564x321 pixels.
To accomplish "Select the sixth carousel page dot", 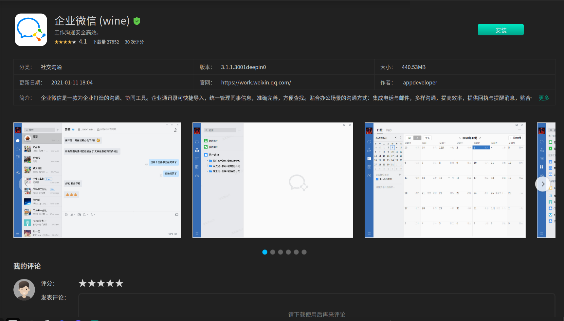I will pos(304,252).
